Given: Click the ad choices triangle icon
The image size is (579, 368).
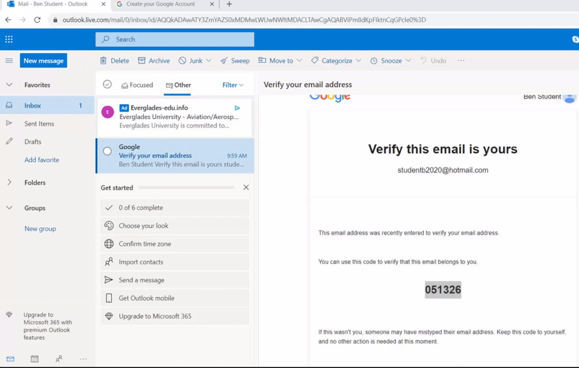Looking at the screenshot, I should point(237,108).
